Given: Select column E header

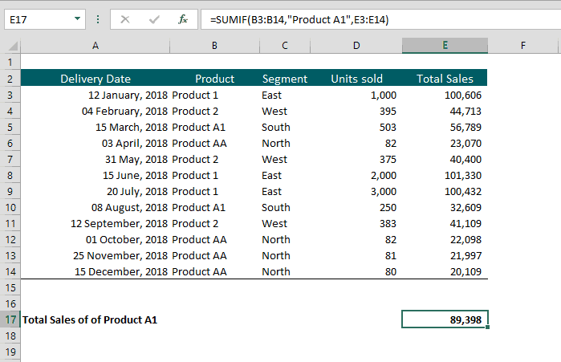Looking at the screenshot, I should (x=445, y=46).
